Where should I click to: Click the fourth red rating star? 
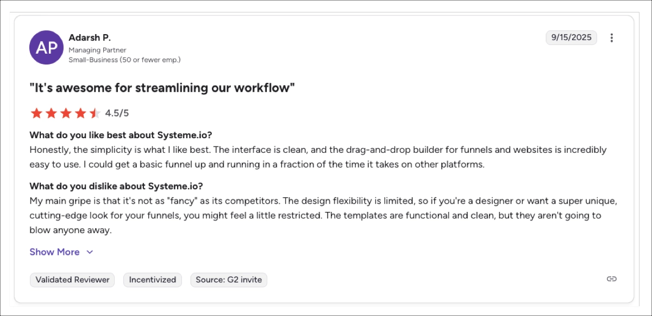coord(80,113)
